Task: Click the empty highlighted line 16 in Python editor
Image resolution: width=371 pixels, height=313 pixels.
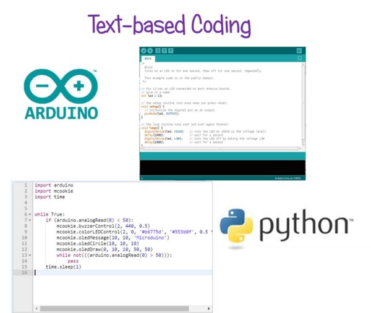Action: [x=123, y=273]
